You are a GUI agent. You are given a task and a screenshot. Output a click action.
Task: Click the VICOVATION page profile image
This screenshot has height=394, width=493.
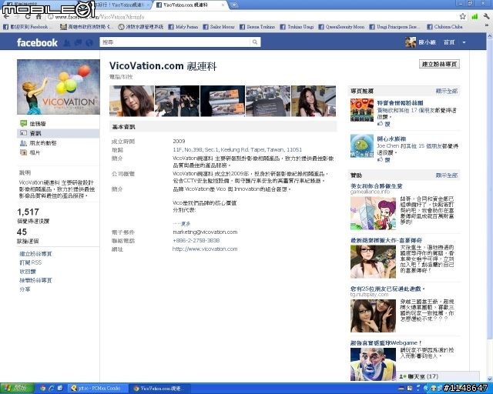click(59, 87)
